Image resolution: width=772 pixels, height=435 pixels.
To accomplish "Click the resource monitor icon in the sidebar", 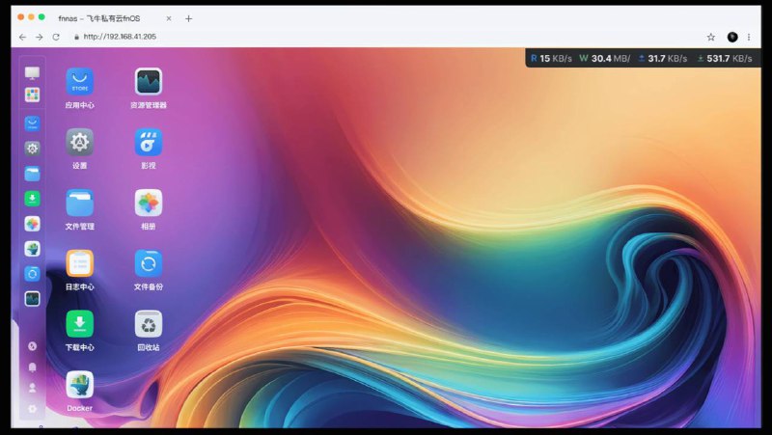I will click(33, 299).
